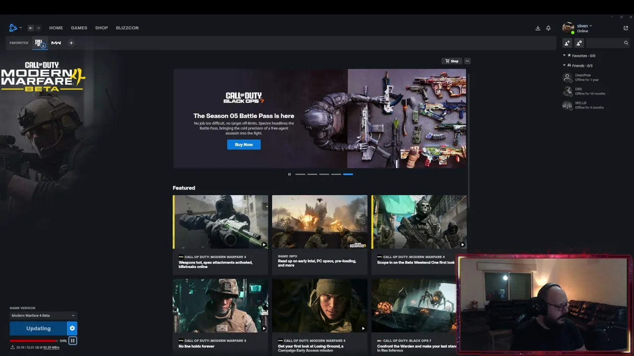Open the Battle.net logo menu
Viewport: 634px width, 356px height.
point(14,28)
